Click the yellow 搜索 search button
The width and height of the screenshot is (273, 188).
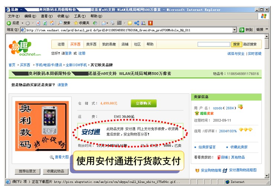pyautogui.click(x=237, y=44)
